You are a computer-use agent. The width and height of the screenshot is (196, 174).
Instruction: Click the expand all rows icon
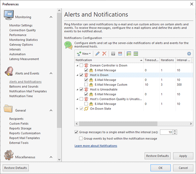129,54
